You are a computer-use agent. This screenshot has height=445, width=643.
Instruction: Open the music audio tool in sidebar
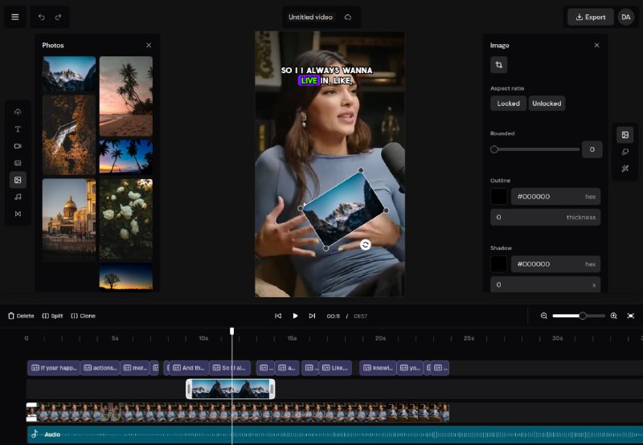[x=18, y=197]
